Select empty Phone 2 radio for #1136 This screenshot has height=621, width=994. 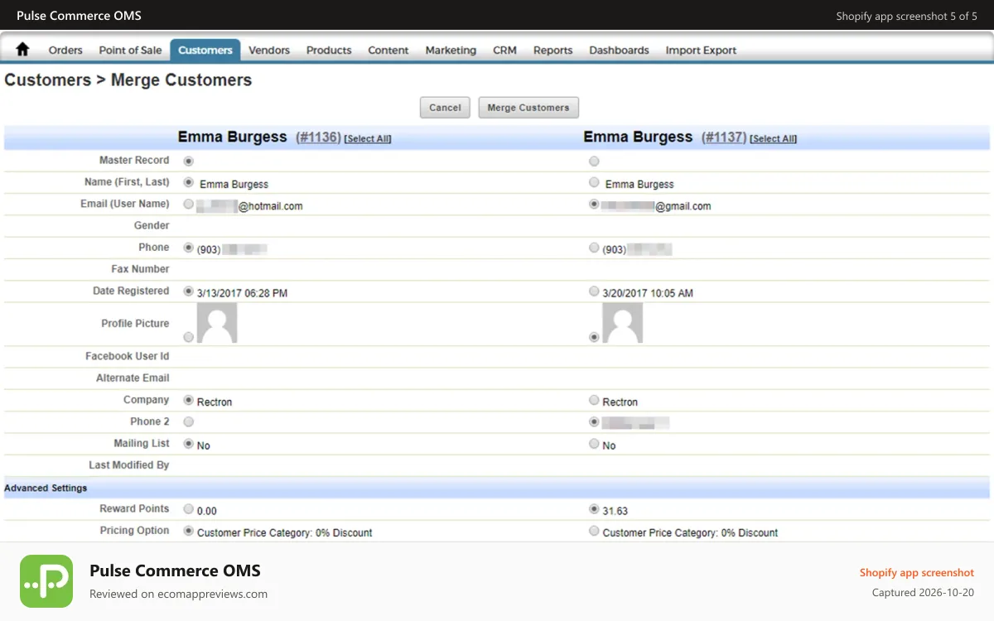(189, 421)
